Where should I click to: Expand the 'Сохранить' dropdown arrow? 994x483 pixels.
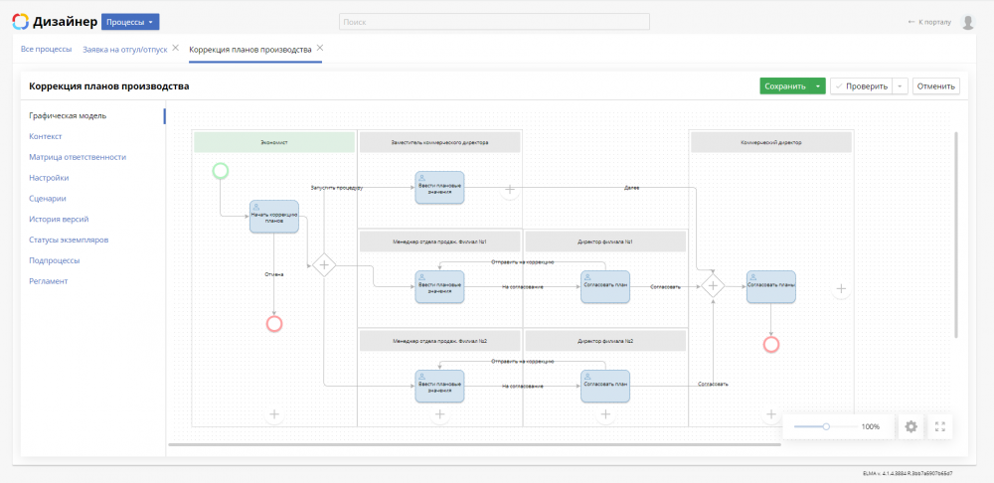click(x=818, y=86)
